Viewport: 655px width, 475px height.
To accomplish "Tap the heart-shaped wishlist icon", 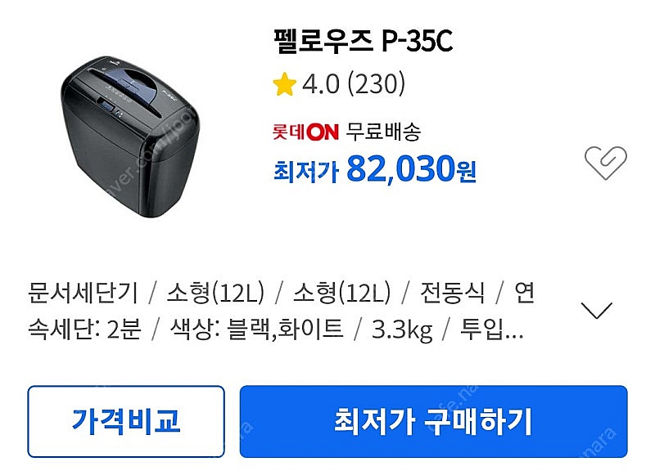I will 606,162.
